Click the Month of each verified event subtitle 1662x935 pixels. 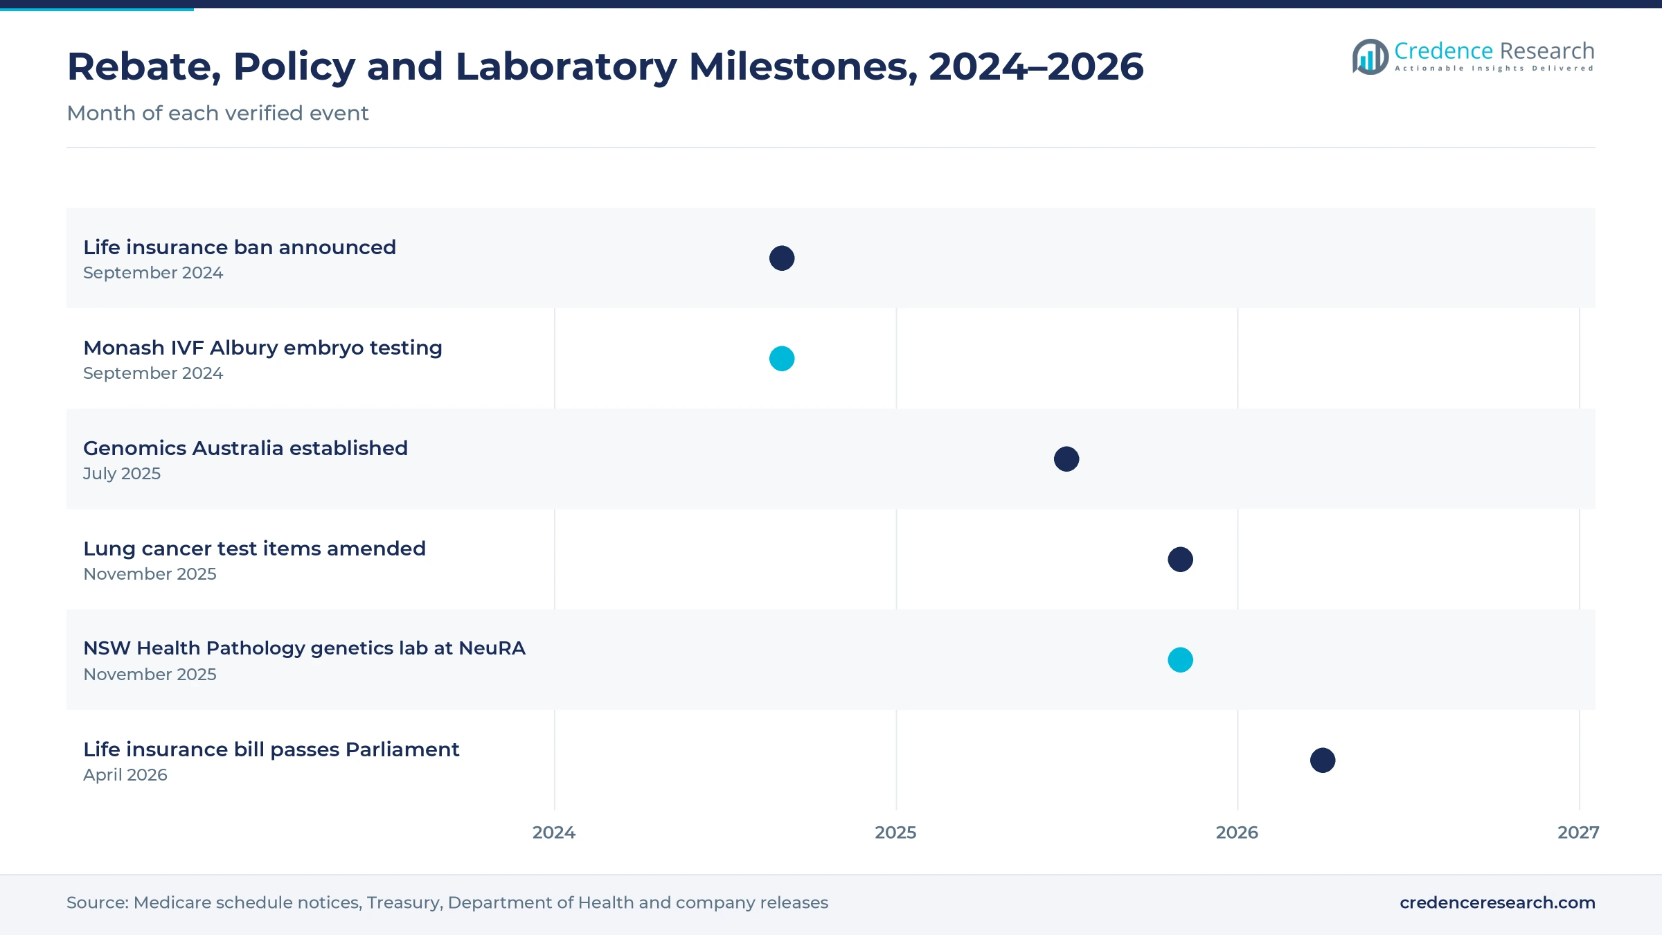[217, 113]
